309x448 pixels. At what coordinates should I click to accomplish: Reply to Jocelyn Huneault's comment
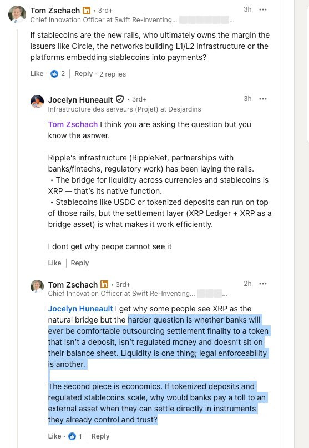(80, 263)
